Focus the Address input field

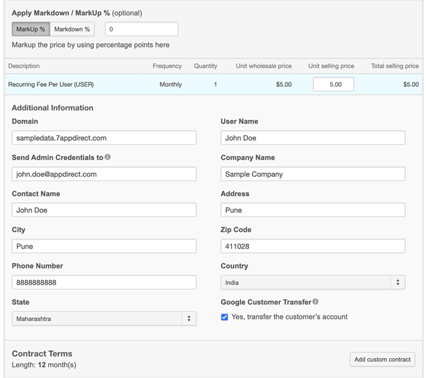pyautogui.click(x=312, y=210)
